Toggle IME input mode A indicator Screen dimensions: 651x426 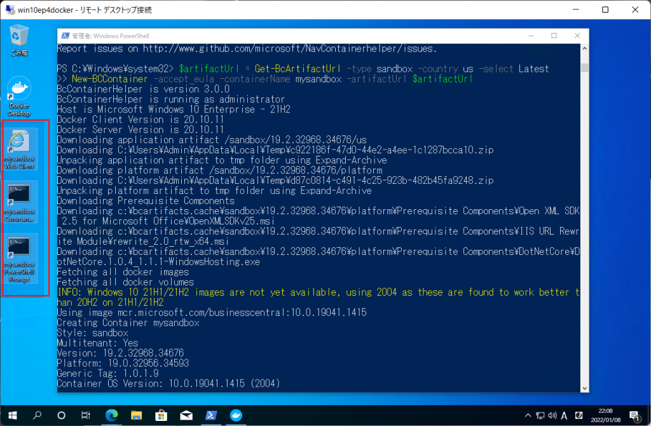click(565, 415)
